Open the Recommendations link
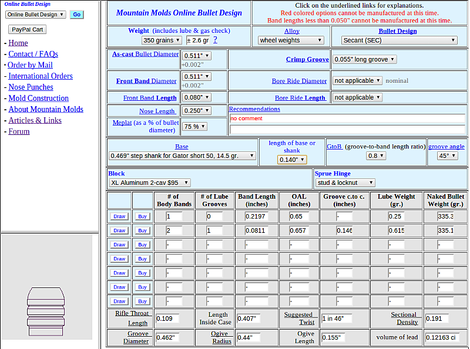This screenshot has width=470, height=349. tap(254, 109)
